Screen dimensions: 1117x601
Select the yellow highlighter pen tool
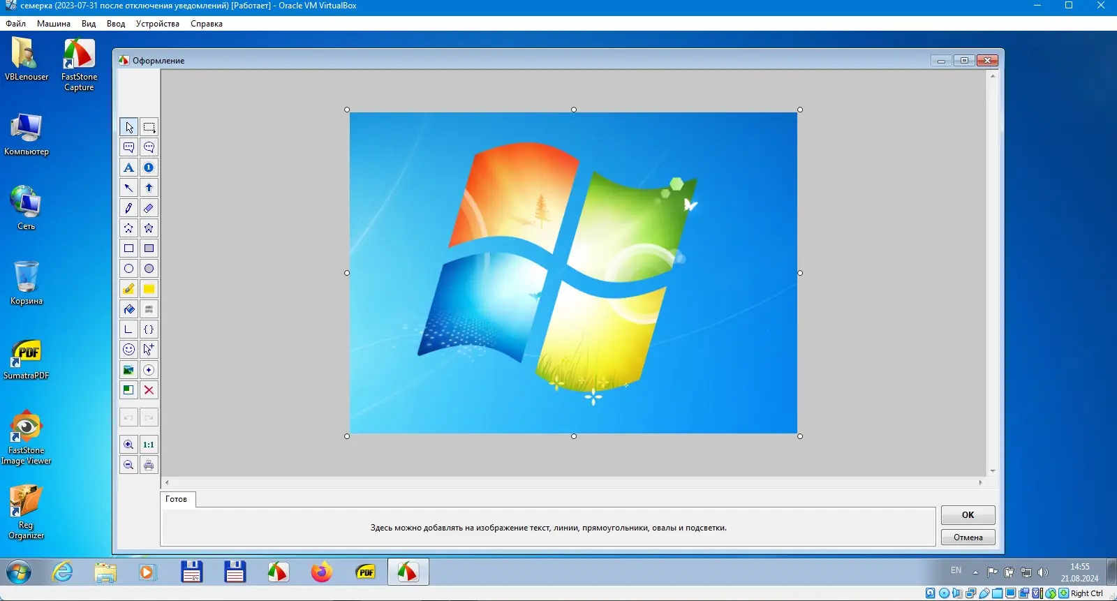tap(128, 289)
